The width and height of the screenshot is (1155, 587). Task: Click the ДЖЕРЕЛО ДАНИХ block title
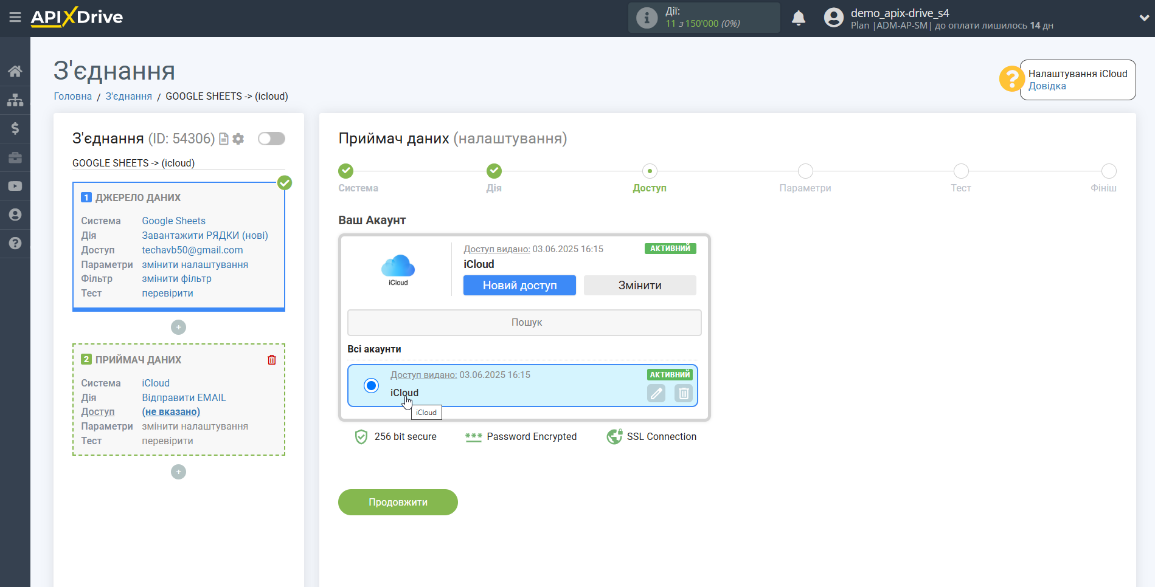point(138,198)
